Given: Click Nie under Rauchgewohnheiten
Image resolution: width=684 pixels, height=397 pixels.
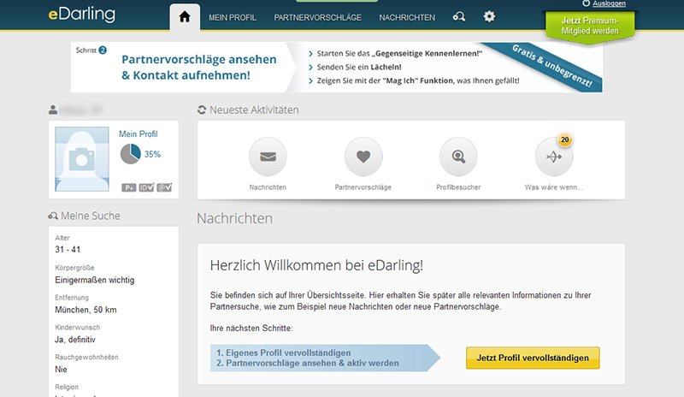Looking at the screenshot, I should click(61, 369).
